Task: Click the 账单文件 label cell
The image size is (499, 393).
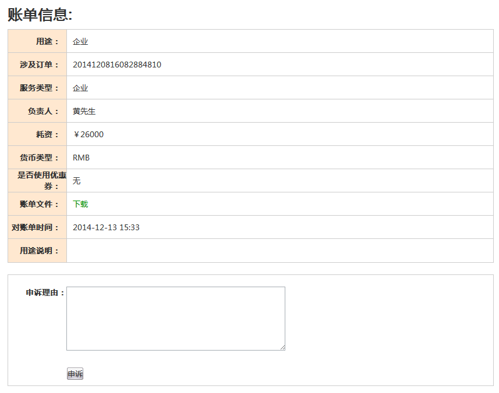Action: point(37,204)
